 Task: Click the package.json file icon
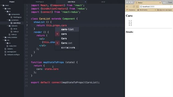(x=5, y=52)
